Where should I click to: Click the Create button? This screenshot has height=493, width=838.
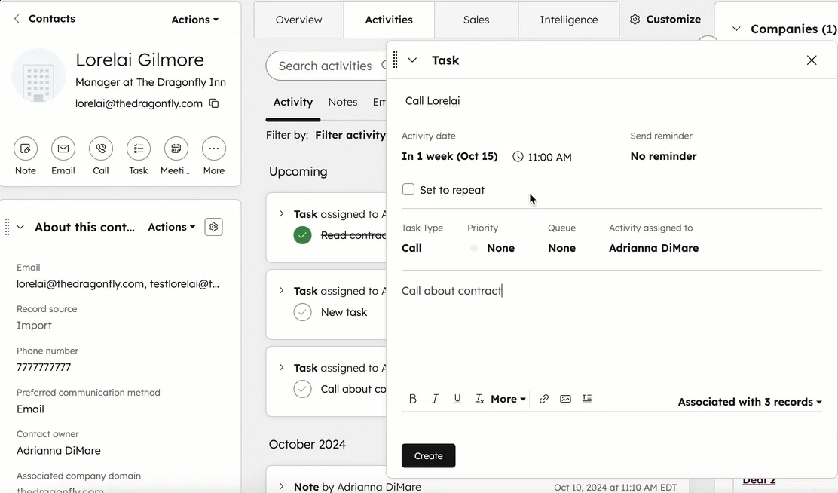coord(429,455)
